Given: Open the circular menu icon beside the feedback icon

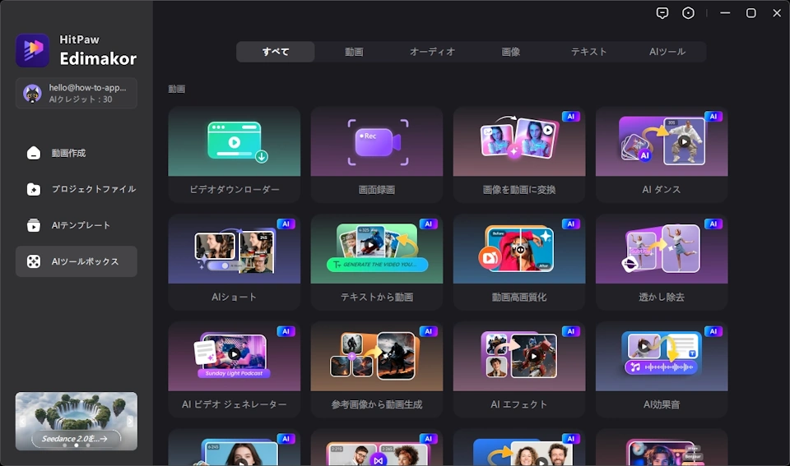Looking at the screenshot, I should (x=688, y=13).
